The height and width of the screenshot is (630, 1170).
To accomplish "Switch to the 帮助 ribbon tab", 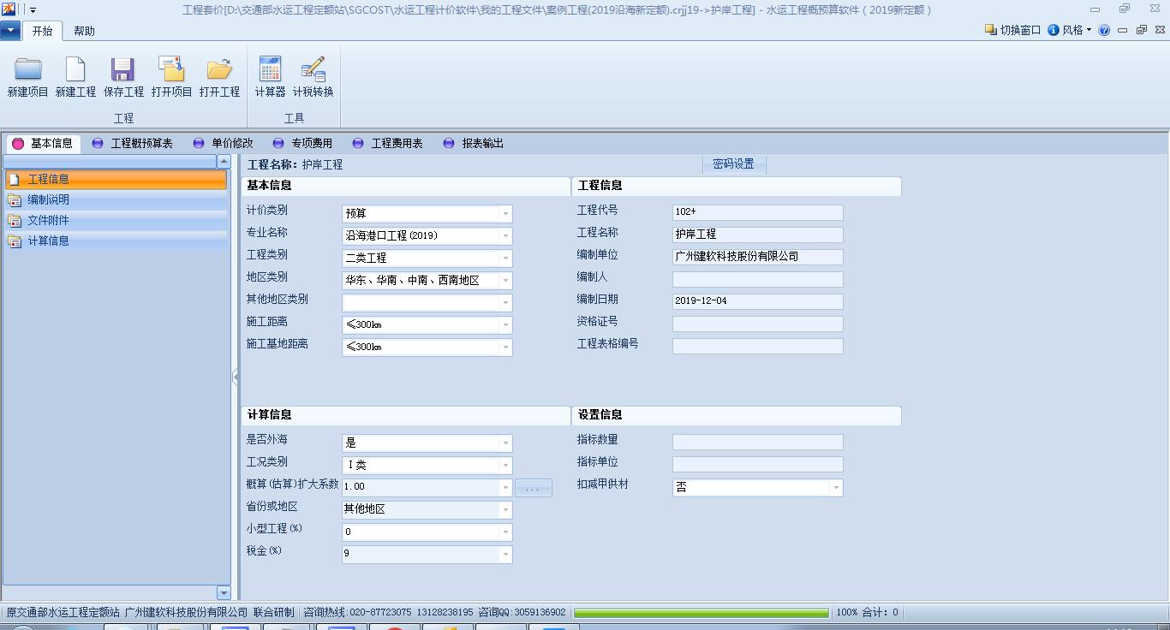I will (x=84, y=31).
